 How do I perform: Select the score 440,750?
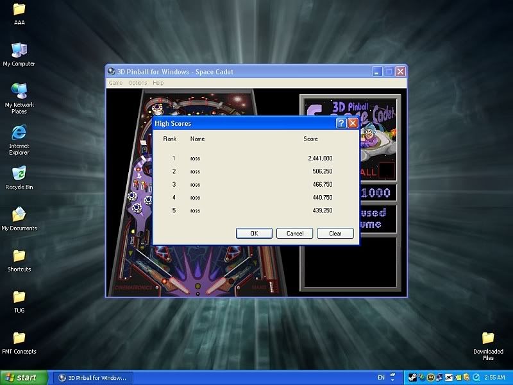[x=323, y=198]
